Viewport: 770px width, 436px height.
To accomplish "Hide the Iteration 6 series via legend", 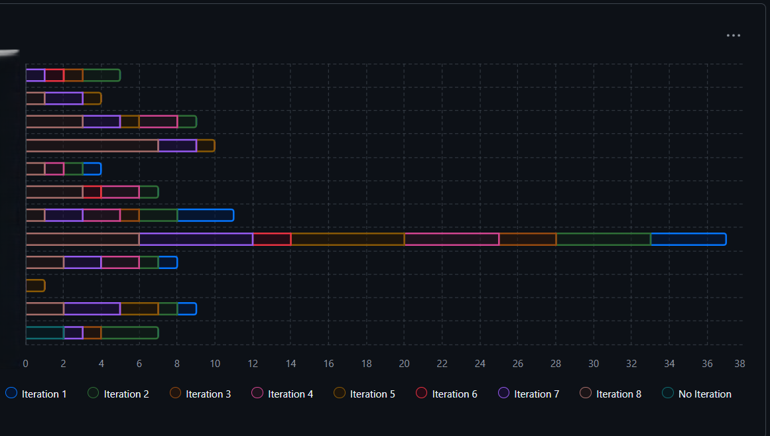I will pyautogui.click(x=421, y=393).
